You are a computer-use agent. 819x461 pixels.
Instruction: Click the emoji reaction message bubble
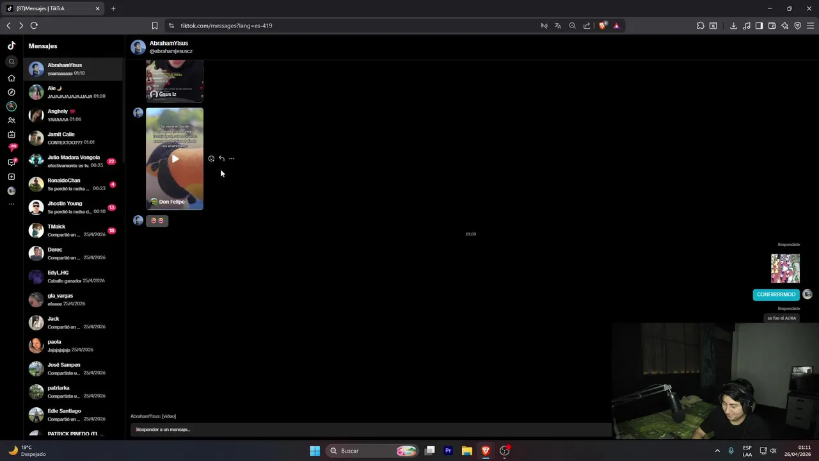click(x=157, y=220)
